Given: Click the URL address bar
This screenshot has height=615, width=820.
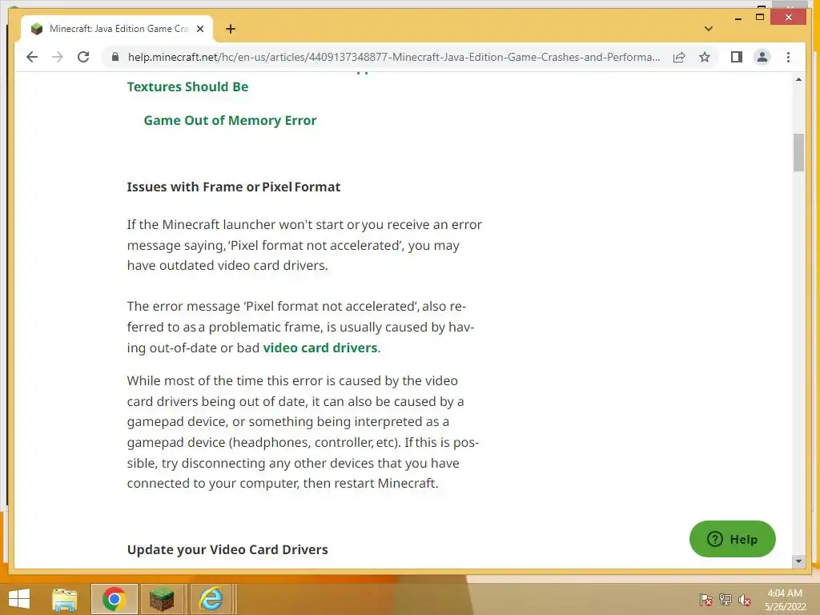Looking at the screenshot, I should [394, 57].
